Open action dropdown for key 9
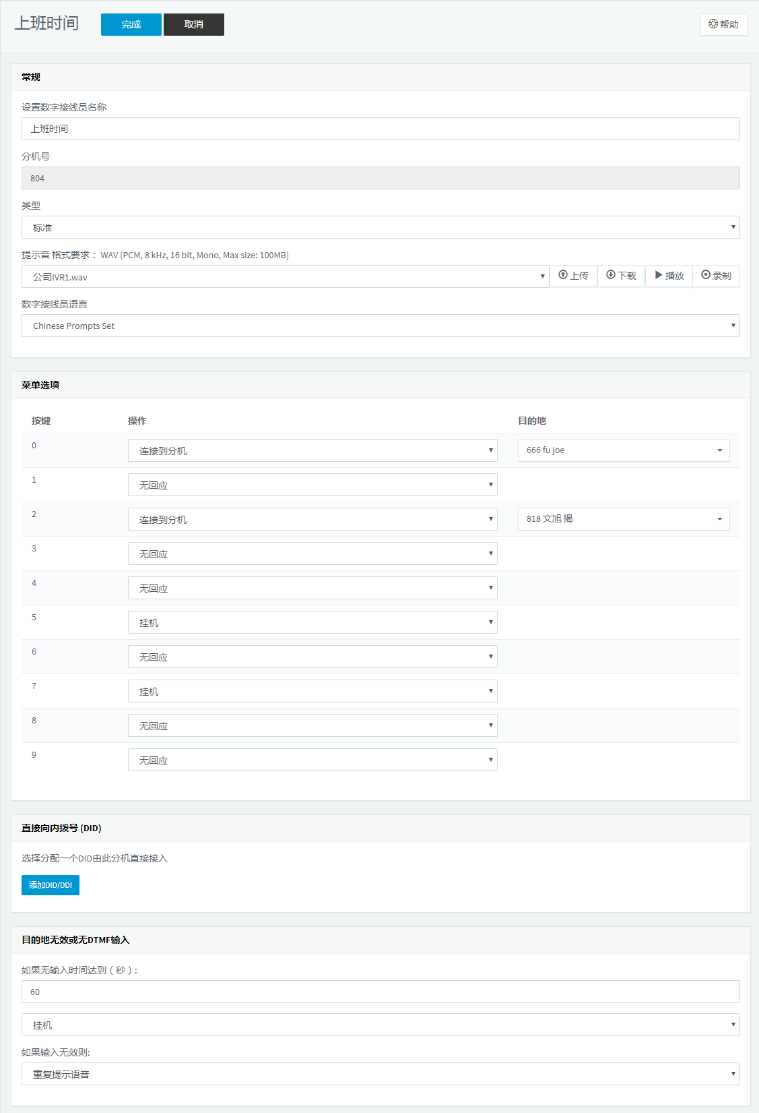The height and width of the screenshot is (1113, 759). coord(312,760)
